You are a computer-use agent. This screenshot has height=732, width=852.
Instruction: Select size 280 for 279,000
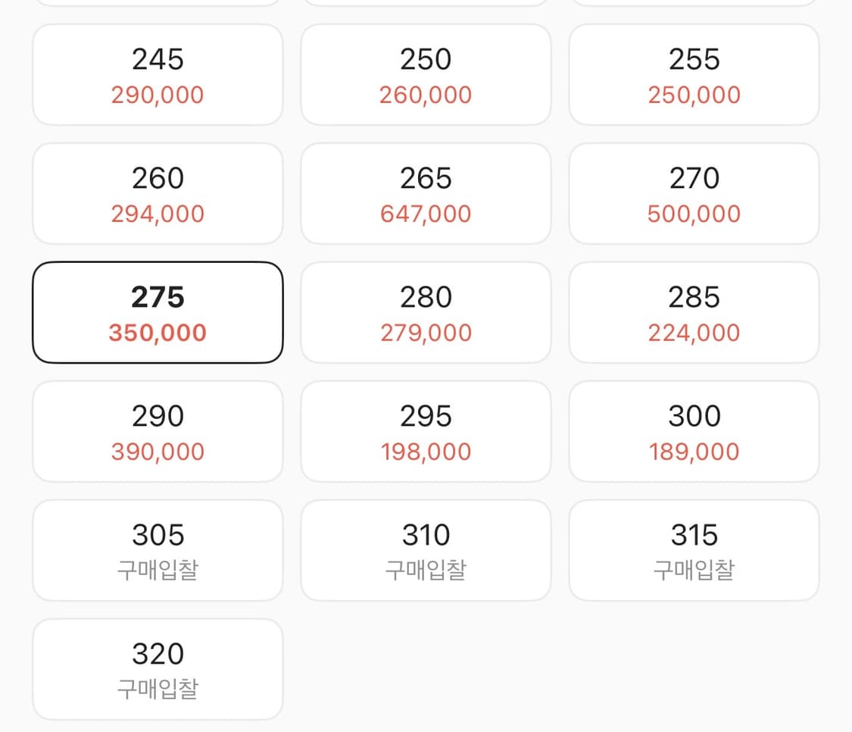pos(426,312)
